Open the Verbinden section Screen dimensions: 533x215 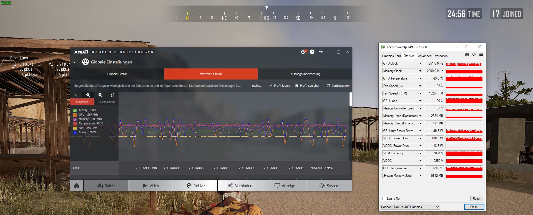click(240, 186)
